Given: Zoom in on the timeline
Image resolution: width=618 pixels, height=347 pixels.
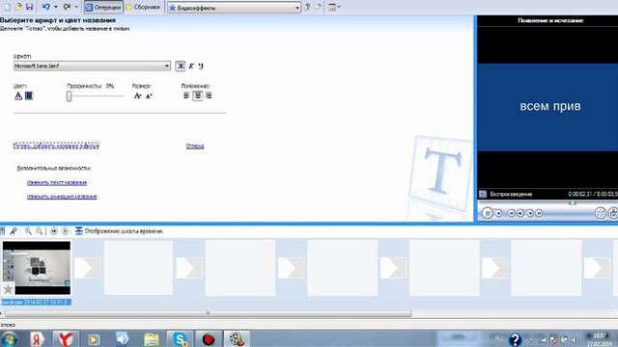Looking at the screenshot, I should [x=28, y=231].
